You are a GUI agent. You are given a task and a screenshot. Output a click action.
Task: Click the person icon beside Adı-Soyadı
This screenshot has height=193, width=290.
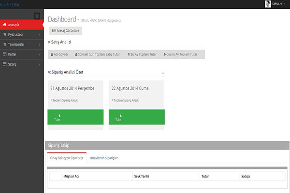pyautogui.click(x=52, y=55)
